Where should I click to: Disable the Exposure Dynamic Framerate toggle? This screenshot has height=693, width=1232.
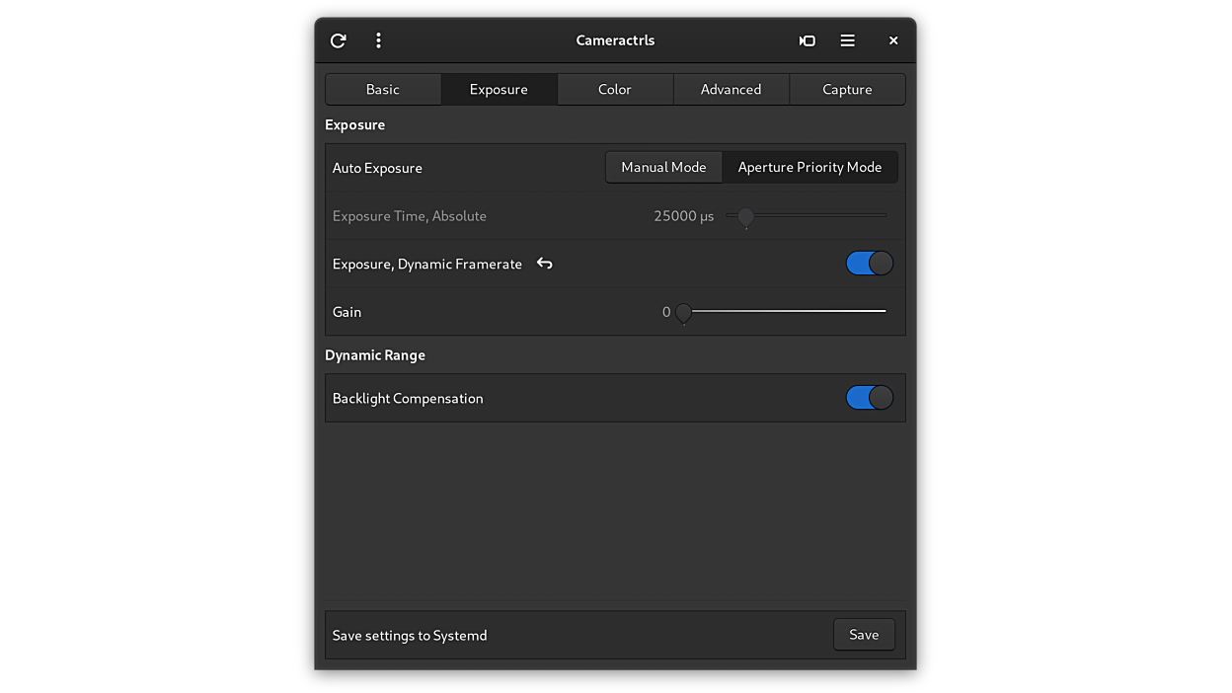pyautogui.click(x=869, y=263)
